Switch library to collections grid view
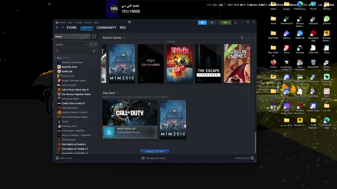Image resolution: width=337 pixels, height=189 pixels. point(94,36)
